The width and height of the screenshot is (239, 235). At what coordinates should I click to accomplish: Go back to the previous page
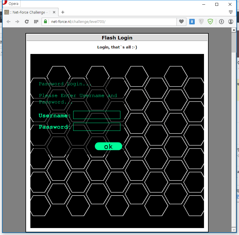point(9,22)
